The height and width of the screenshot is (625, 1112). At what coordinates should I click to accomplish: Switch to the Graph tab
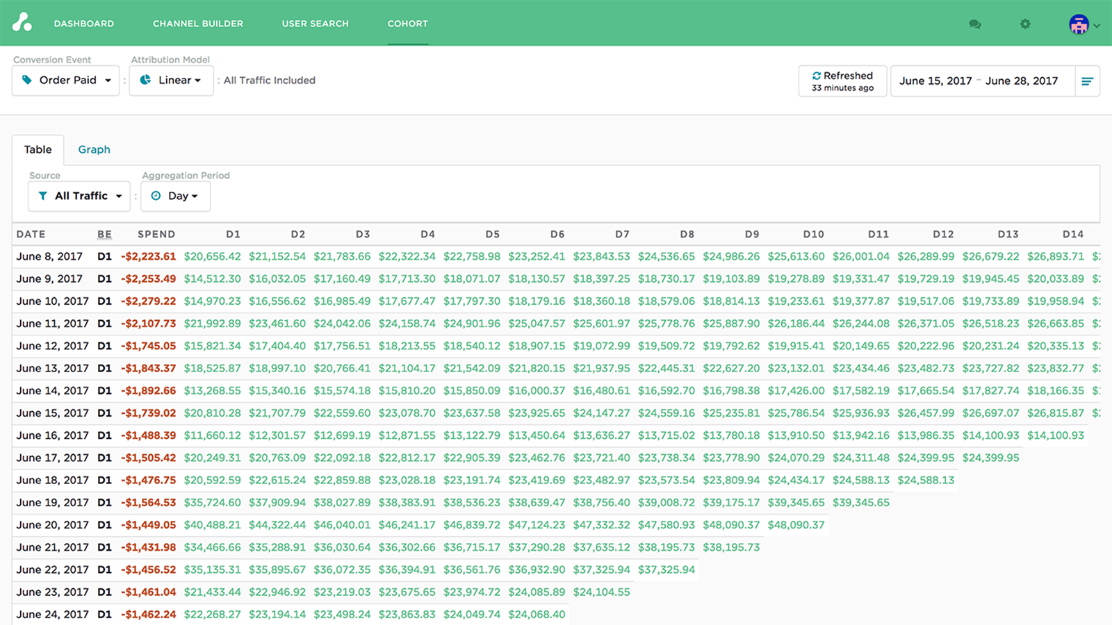click(94, 149)
